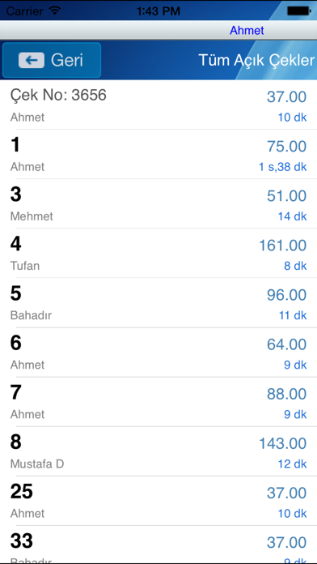Tap the 1:43 PM clock in status bar
The width and height of the screenshot is (317, 564).
[x=158, y=11]
